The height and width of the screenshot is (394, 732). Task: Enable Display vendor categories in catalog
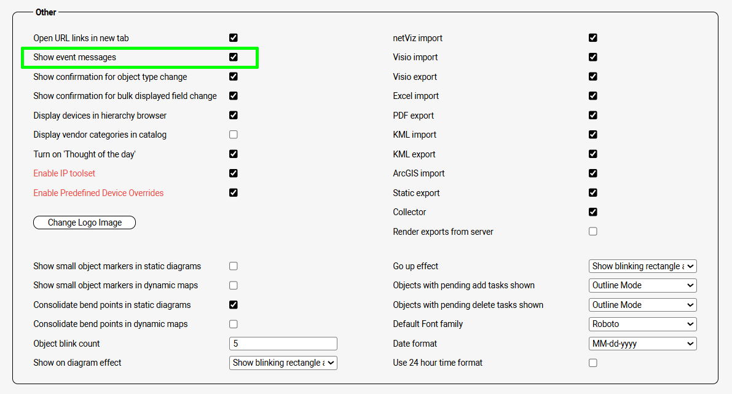[x=234, y=135]
